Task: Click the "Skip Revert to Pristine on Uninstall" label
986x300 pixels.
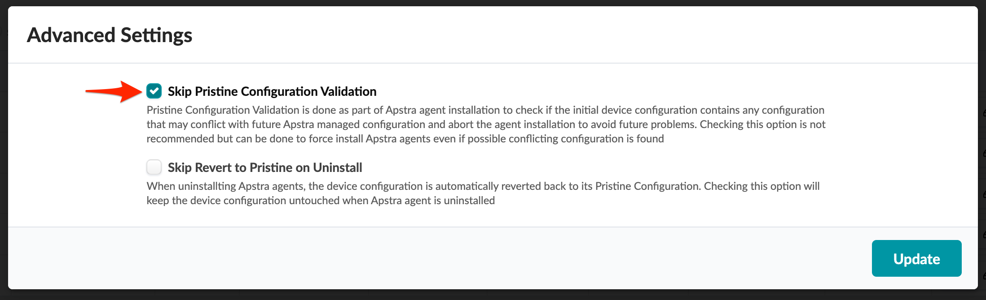Action: [265, 168]
